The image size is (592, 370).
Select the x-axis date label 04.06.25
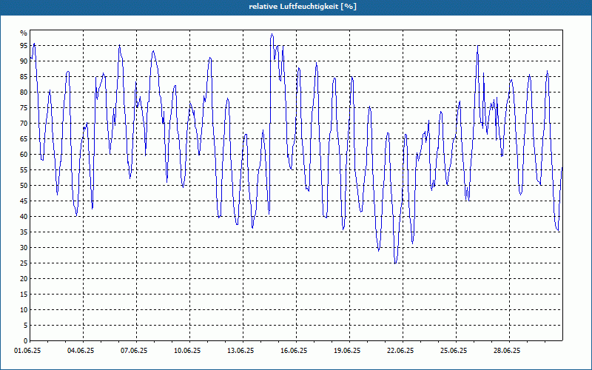pos(81,351)
